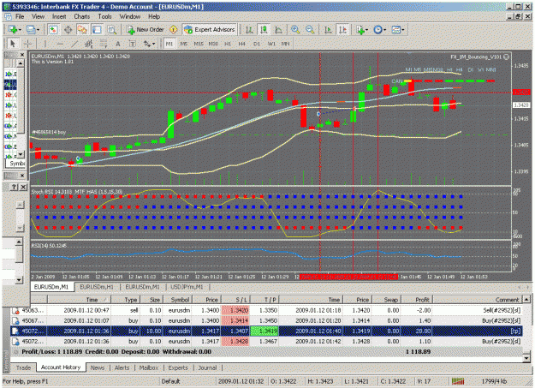Viewport: 535px width, 388px height.
Task: Click the green 1.3419 T/P cell
Action: click(265, 331)
